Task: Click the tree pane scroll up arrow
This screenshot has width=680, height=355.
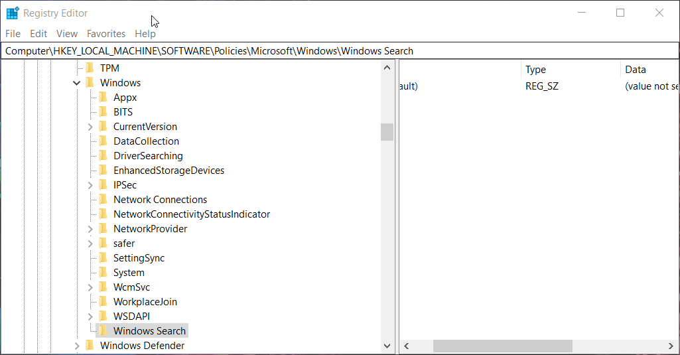Action: point(387,68)
